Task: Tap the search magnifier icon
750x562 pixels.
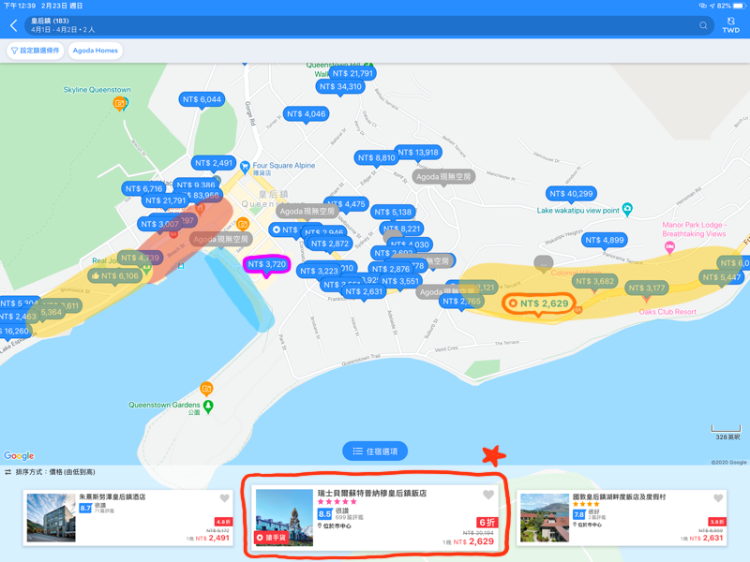Action: (x=703, y=25)
